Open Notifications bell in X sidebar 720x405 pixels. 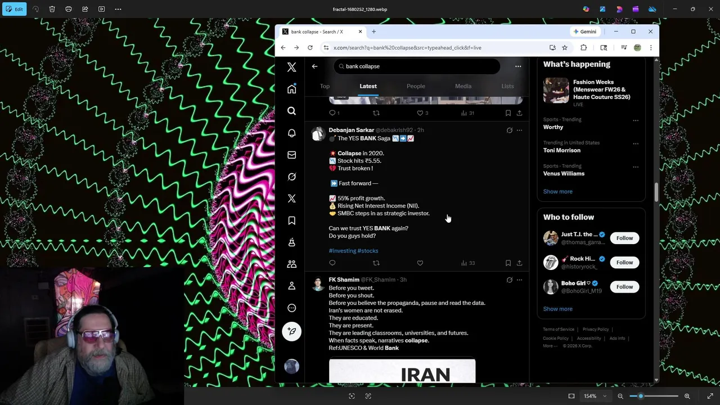pyautogui.click(x=291, y=133)
